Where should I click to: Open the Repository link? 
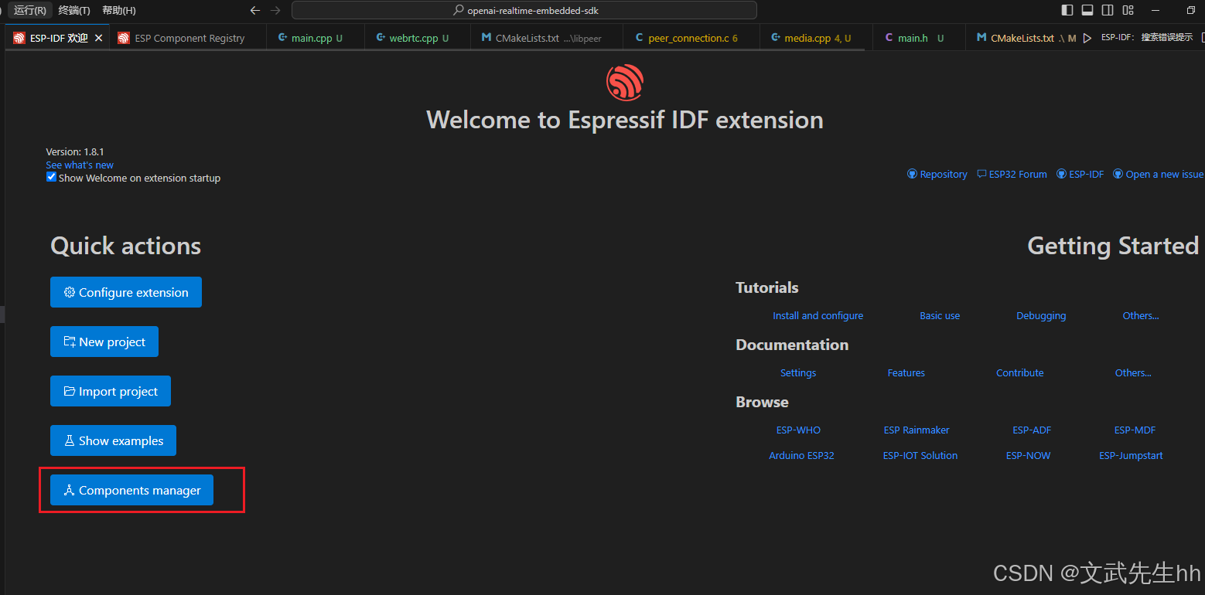tap(937, 175)
